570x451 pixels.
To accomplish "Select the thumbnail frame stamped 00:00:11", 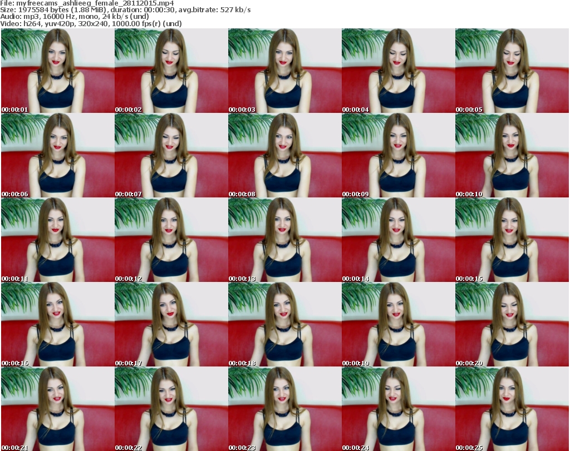I will coord(58,240).
